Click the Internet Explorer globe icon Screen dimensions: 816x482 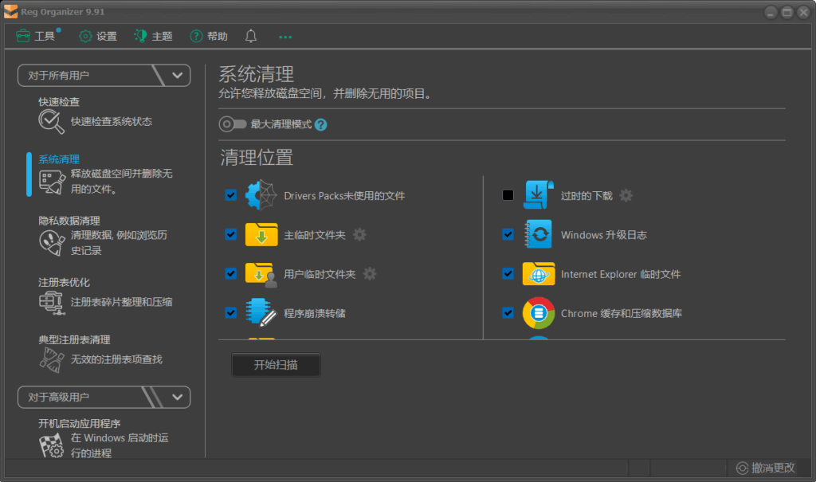539,273
